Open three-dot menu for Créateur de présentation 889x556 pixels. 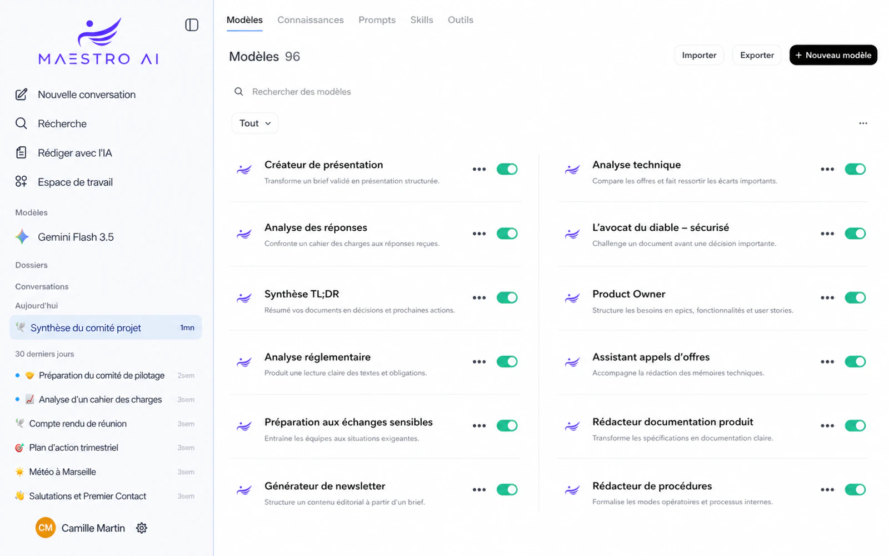pos(479,169)
